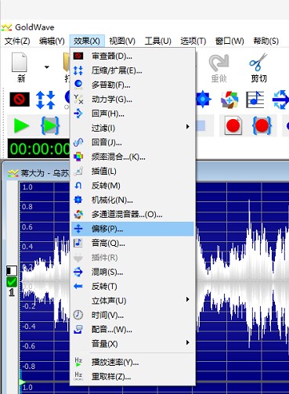Image resolution: width=289 pixels, height=394 pixels.
Task: Choose 音高(Q)... menu entry
Action: point(132,244)
